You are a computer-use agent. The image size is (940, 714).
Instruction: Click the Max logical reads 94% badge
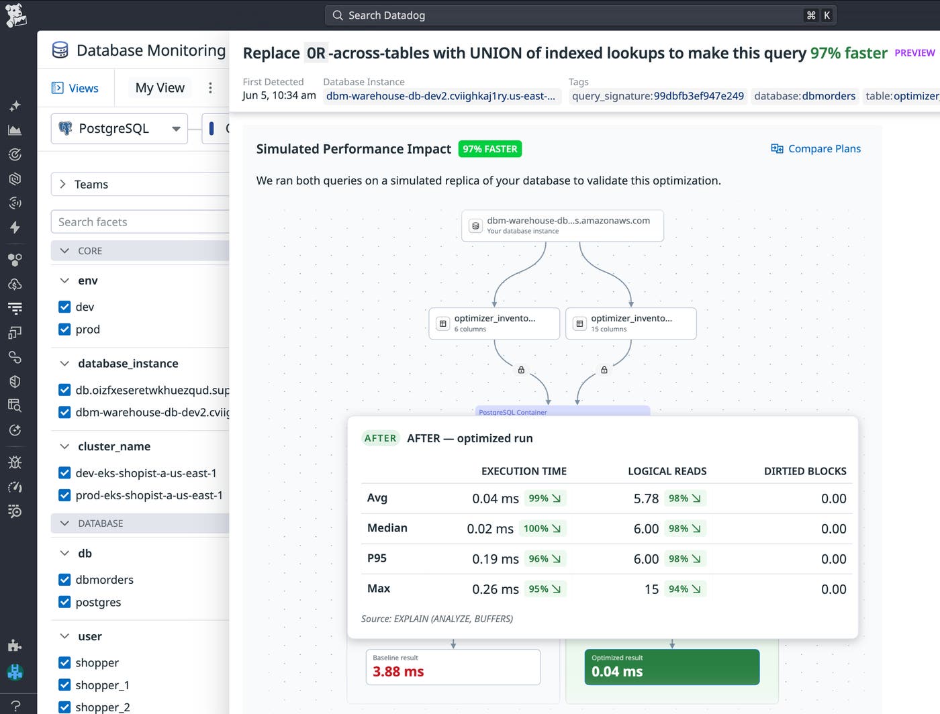(685, 589)
